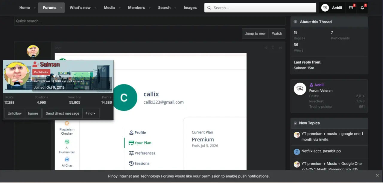Open the Images nav link
Viewport: 383px width, 183px height.
pyautogui.click(x=190, y=8)
